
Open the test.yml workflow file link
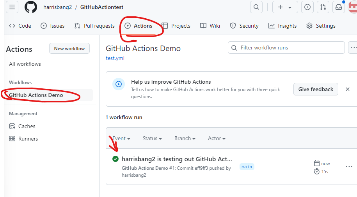click(x=115, y=58)
